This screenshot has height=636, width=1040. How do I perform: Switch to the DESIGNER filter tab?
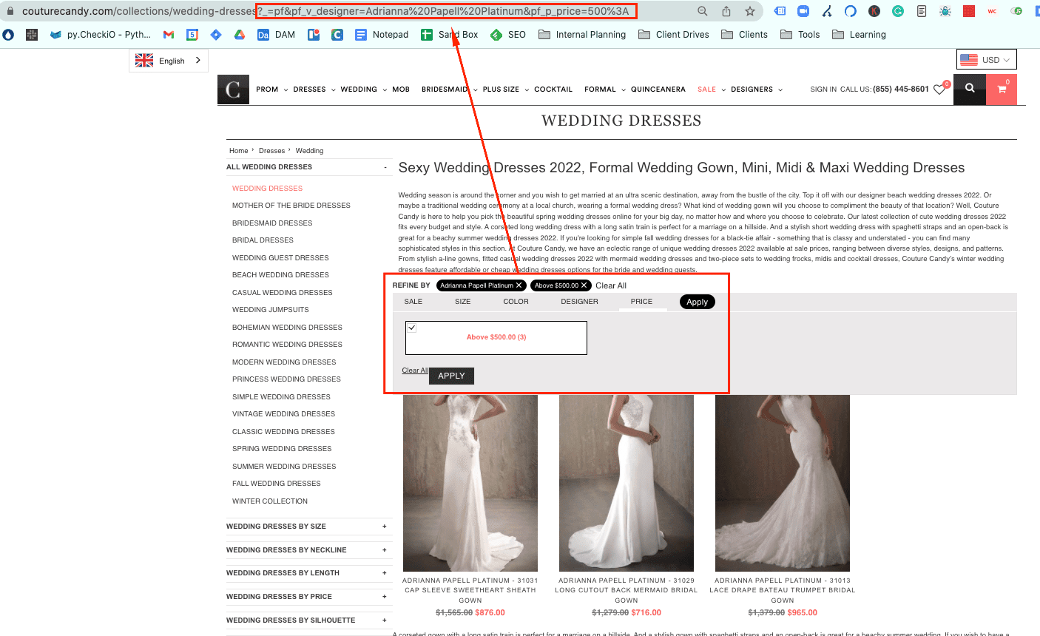click(579, 301)
